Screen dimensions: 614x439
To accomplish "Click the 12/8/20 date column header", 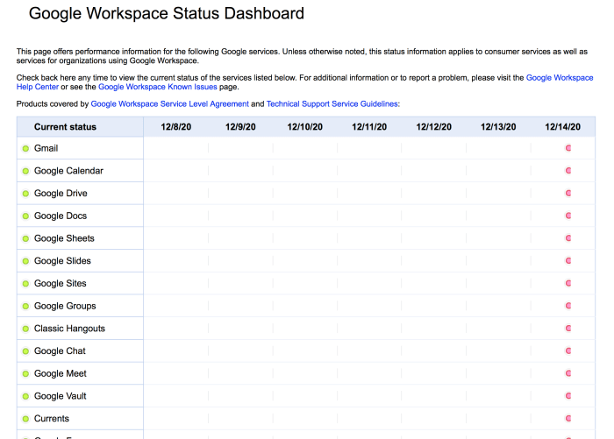I will [x=175, y=127].
